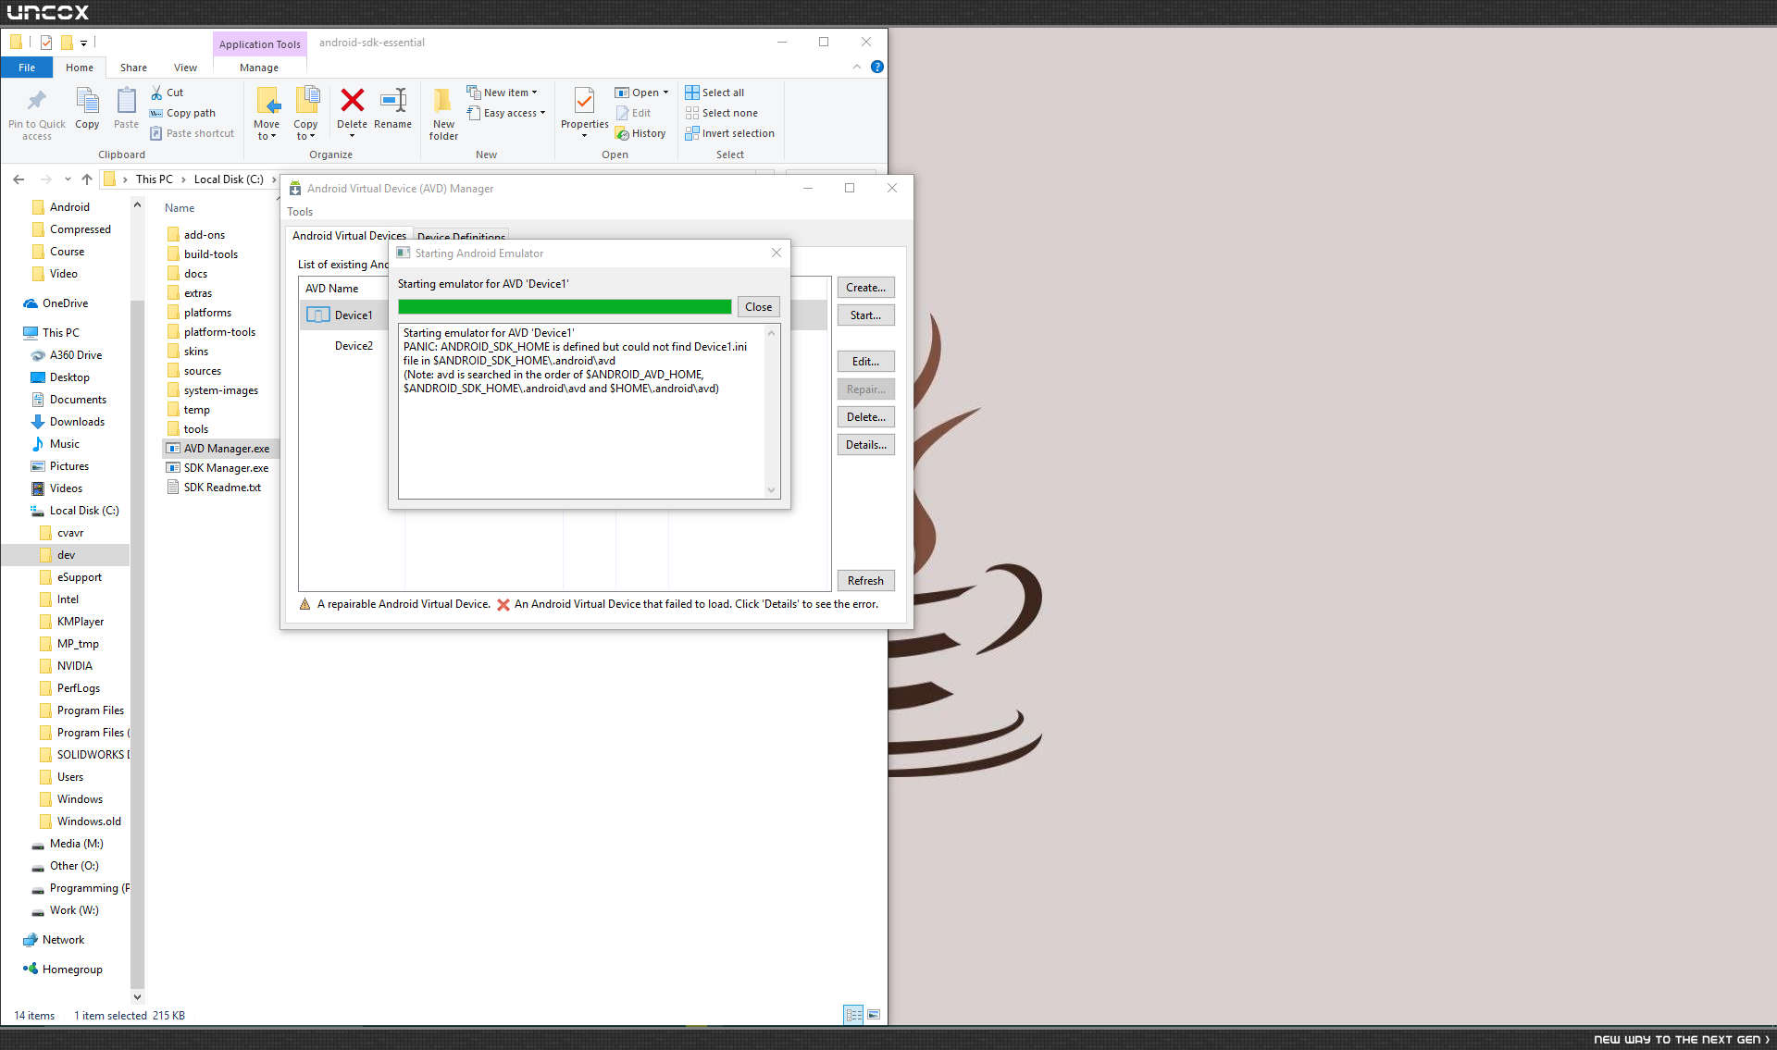Click the Rename icon in Organize group
This screenshot has height=1050, width=1777.
click(393, 100)
